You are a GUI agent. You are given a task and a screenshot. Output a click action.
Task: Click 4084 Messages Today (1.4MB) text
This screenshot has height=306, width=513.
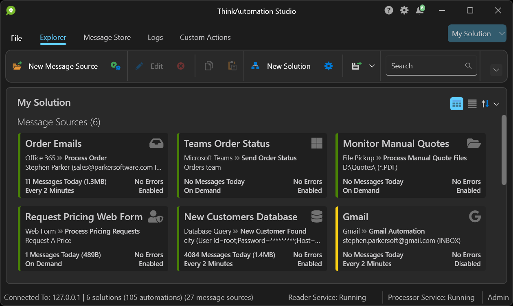[x=230, y=255]
